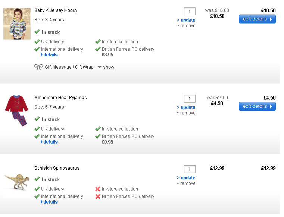
Task: Click the green tick beside Spinosaurus In stock
Action: [37, 179]
